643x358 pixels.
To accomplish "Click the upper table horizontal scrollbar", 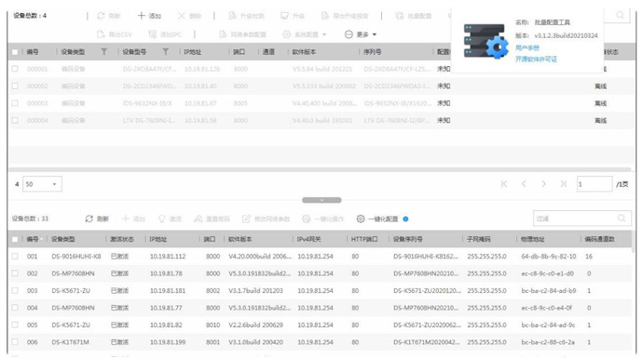I will 320,169.
